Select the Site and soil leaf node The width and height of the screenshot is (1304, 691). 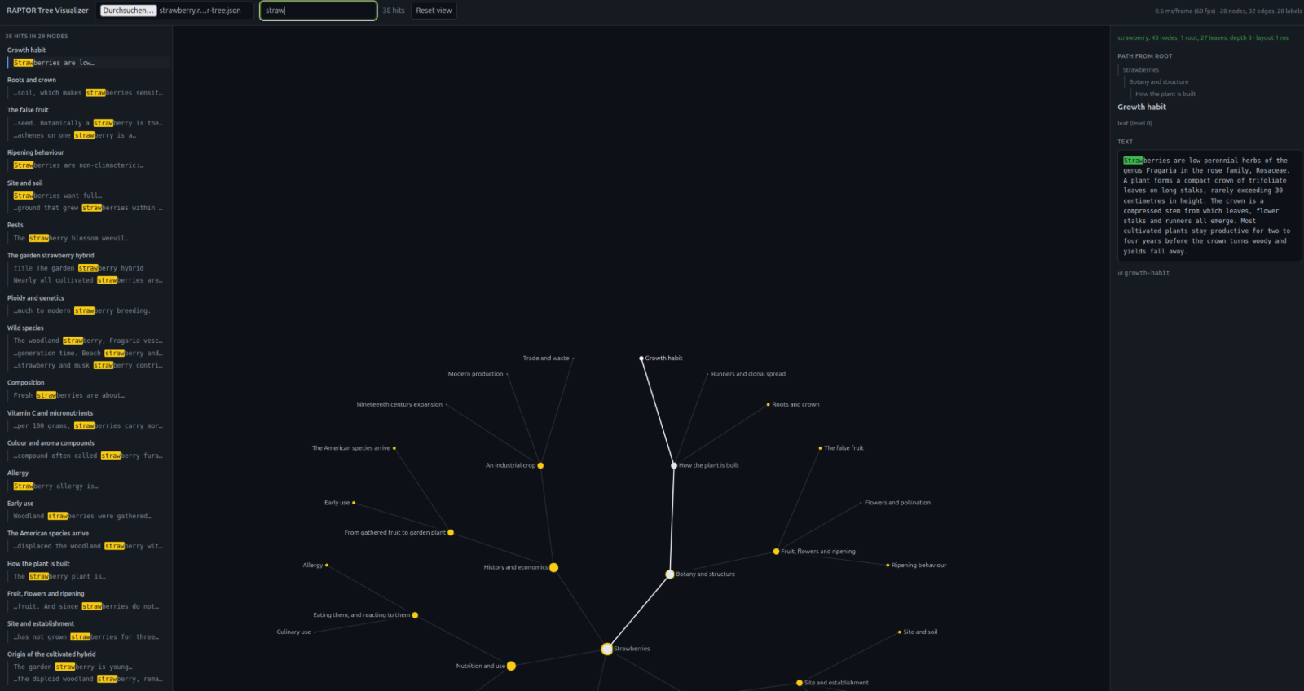coord(900,632)
